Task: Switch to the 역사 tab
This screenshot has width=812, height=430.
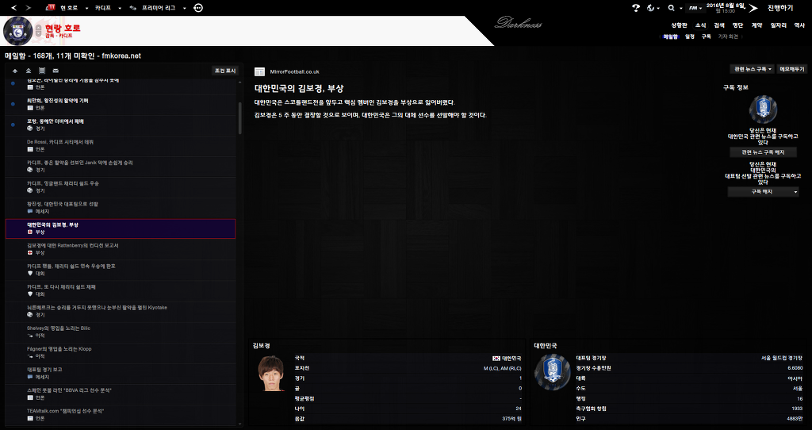Action: 799,25
